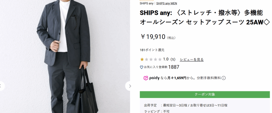The image size is (272, 113).
Task: Click the suit model product photo
Action: (x=65, y=53)
